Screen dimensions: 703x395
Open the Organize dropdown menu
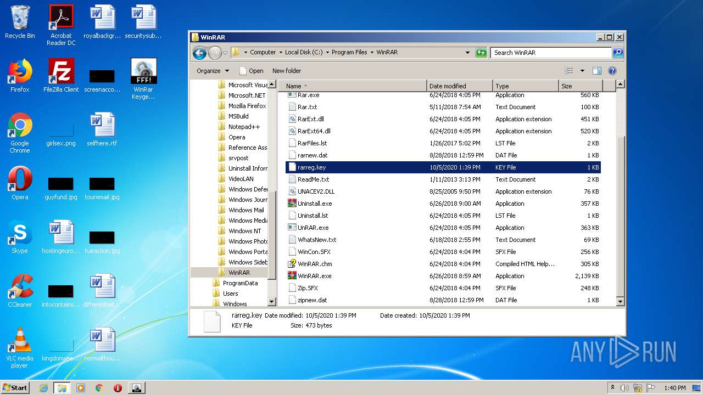(213, 71)
